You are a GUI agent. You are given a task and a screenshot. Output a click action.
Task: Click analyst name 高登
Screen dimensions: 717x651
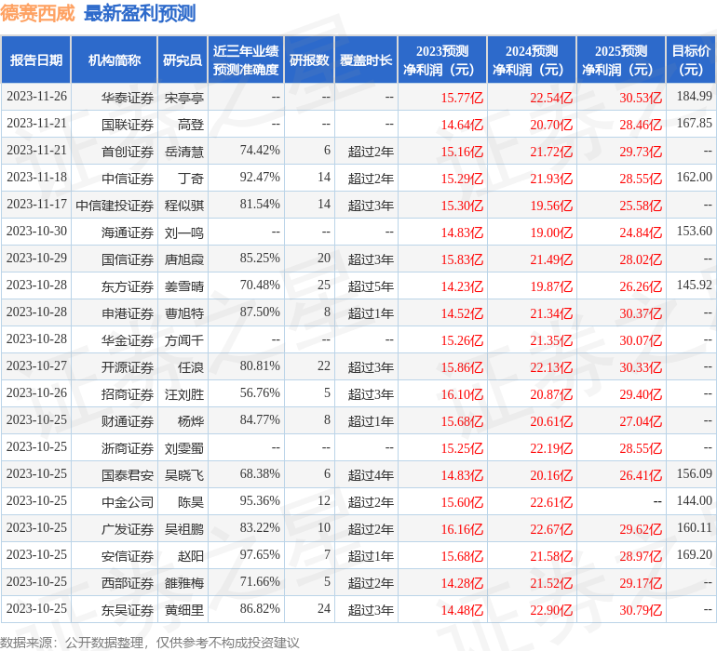pyautogui.click(x=191, y=125)
